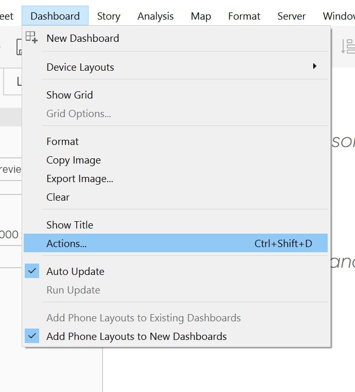Screen dimensions: 355x392
Task: Click the New Dashboard grid-plus icon
Action: [31, 37]
